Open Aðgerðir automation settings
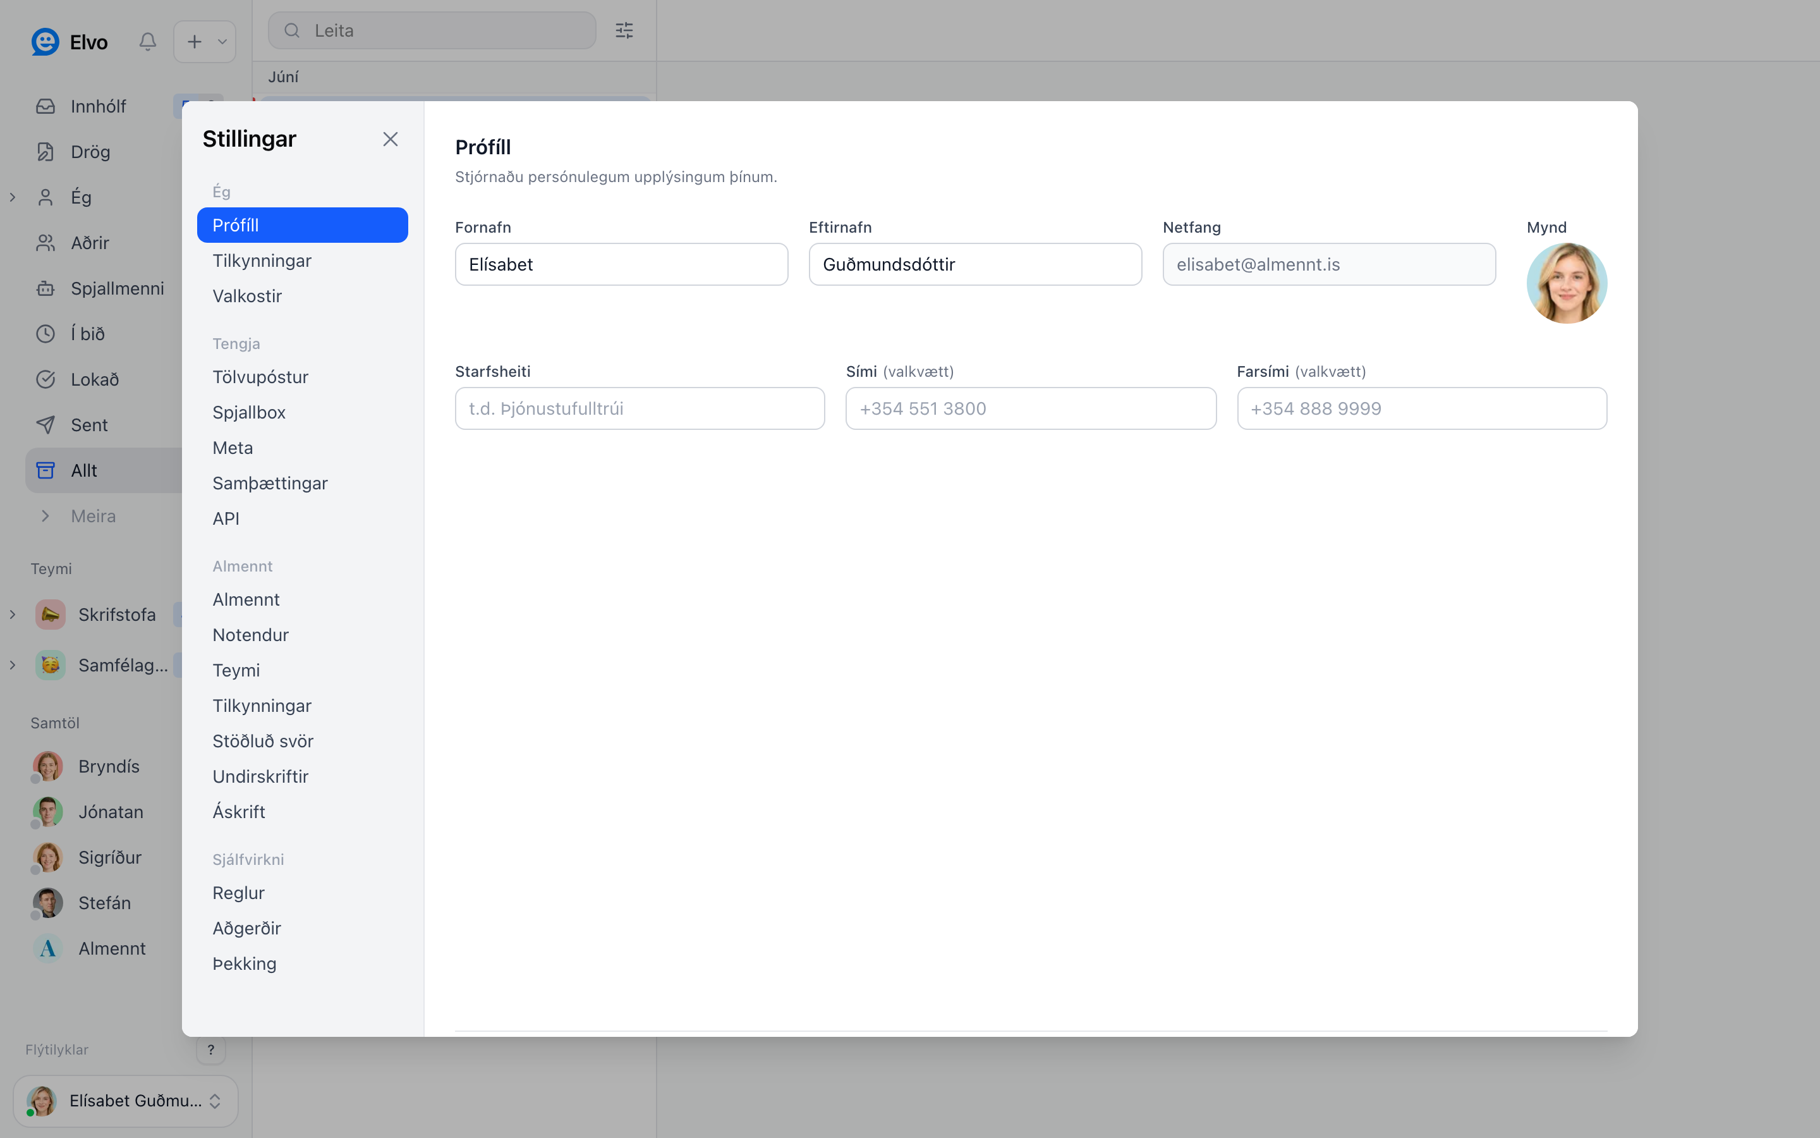The height and width of the screenshot is (1138, 1820). coord(302,929)
